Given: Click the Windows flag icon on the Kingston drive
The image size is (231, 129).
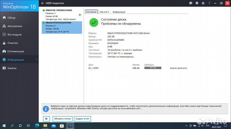Looking at the screenshot, I should click(80, 15).
